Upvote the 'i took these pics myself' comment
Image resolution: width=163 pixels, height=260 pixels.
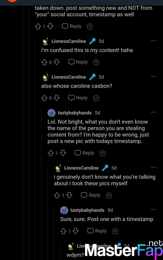[x=57, y=195]
